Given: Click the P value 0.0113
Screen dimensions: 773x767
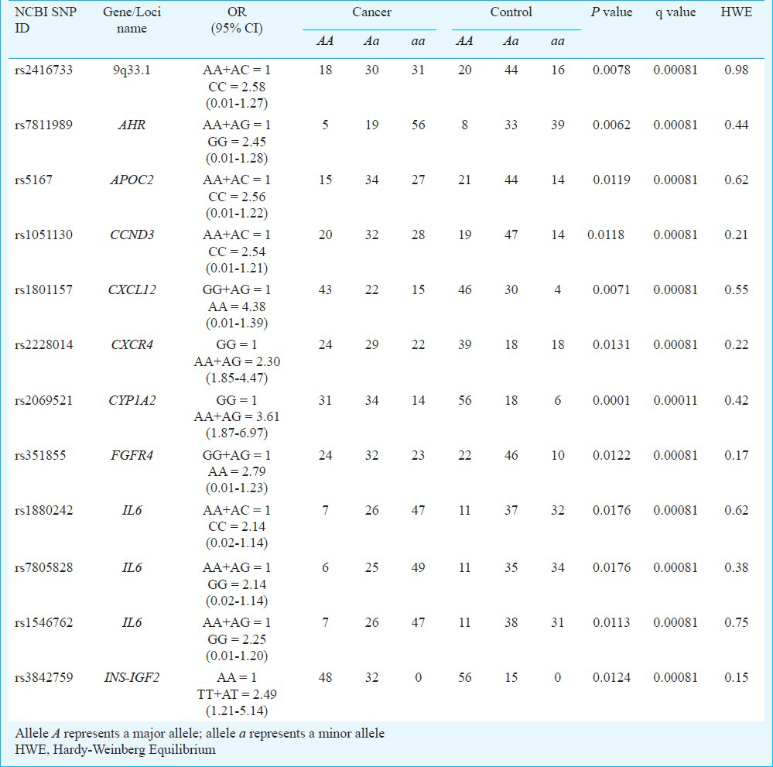Looking at the screenshot, I should coord(611,622).
